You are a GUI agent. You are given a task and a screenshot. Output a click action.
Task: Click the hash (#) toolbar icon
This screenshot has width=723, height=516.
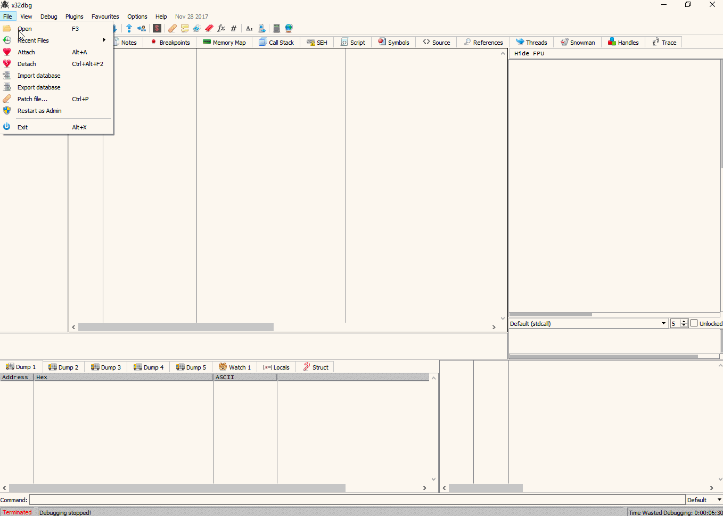point(234,28)
